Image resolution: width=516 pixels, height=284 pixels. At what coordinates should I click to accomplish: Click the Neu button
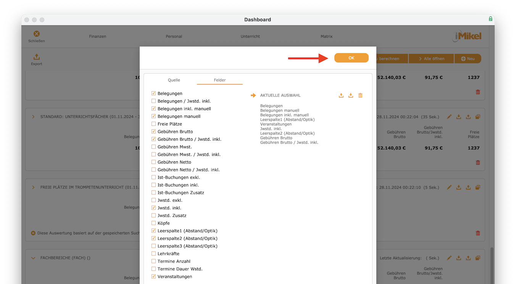coord(468,59)
